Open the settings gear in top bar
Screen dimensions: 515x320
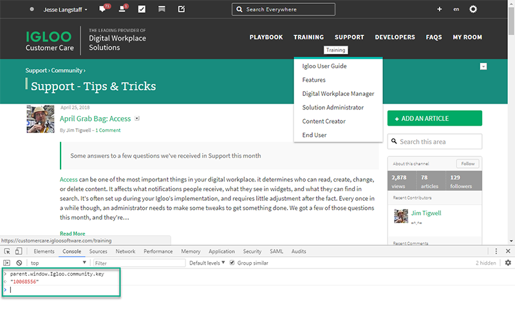[x=473, y=9]
